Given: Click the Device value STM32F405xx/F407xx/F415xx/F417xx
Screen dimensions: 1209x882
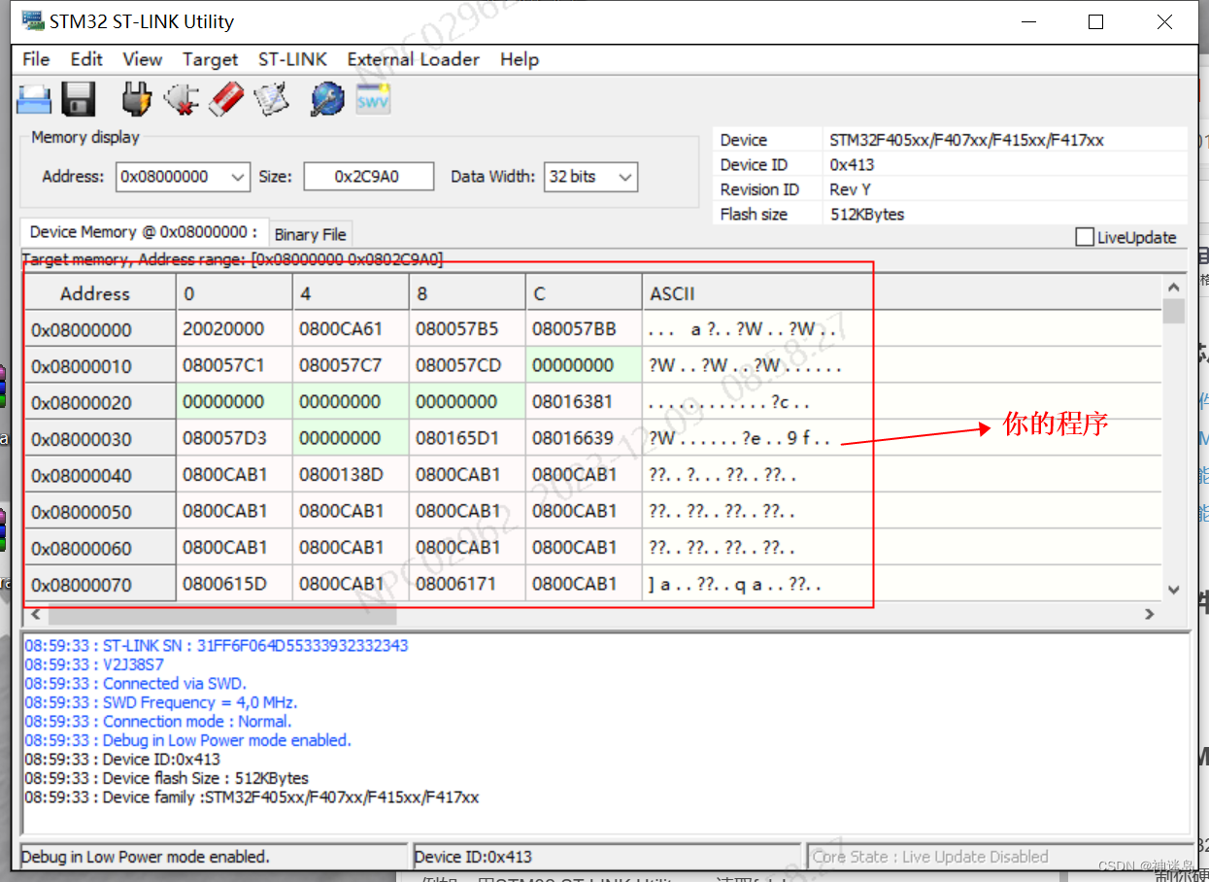Looking at the screenshot, I should tap(966, 140).
